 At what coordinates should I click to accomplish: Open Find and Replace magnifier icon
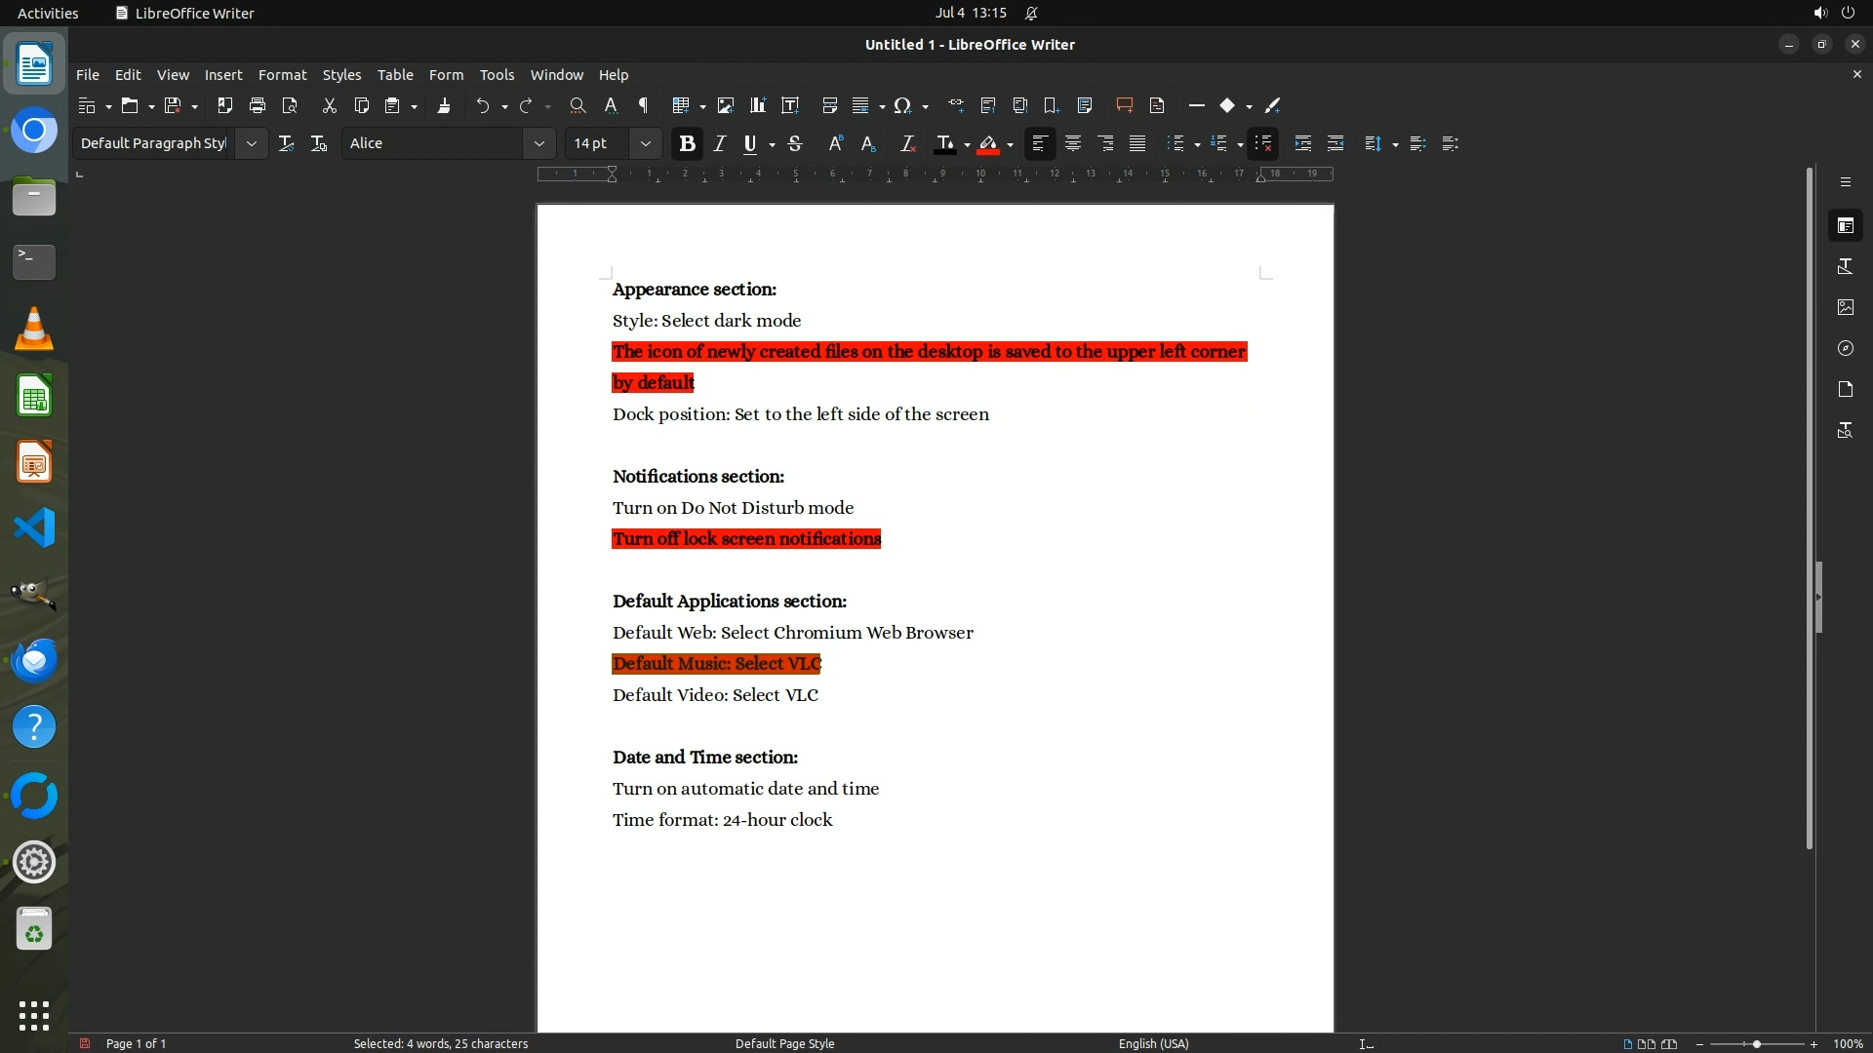coord(578,105)
